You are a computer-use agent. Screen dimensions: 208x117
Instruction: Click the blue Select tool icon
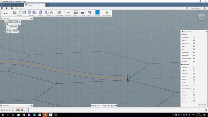point(97,12)
